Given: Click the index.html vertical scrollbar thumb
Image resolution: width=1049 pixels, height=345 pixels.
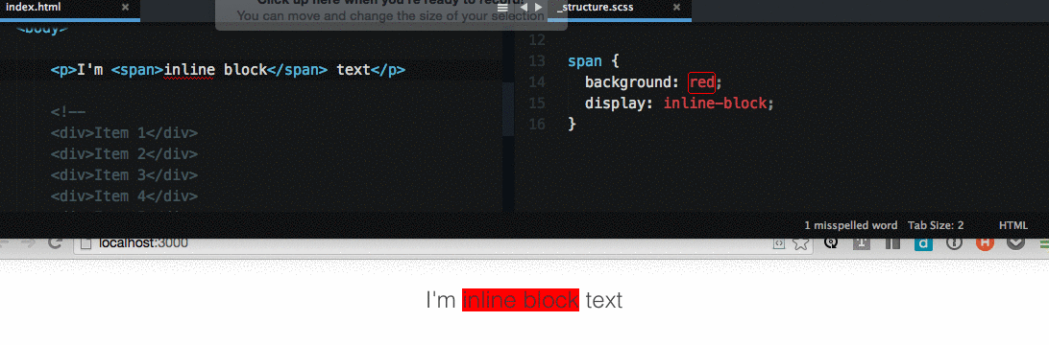Looking at the screenshot, I should (x=508, y=109).
